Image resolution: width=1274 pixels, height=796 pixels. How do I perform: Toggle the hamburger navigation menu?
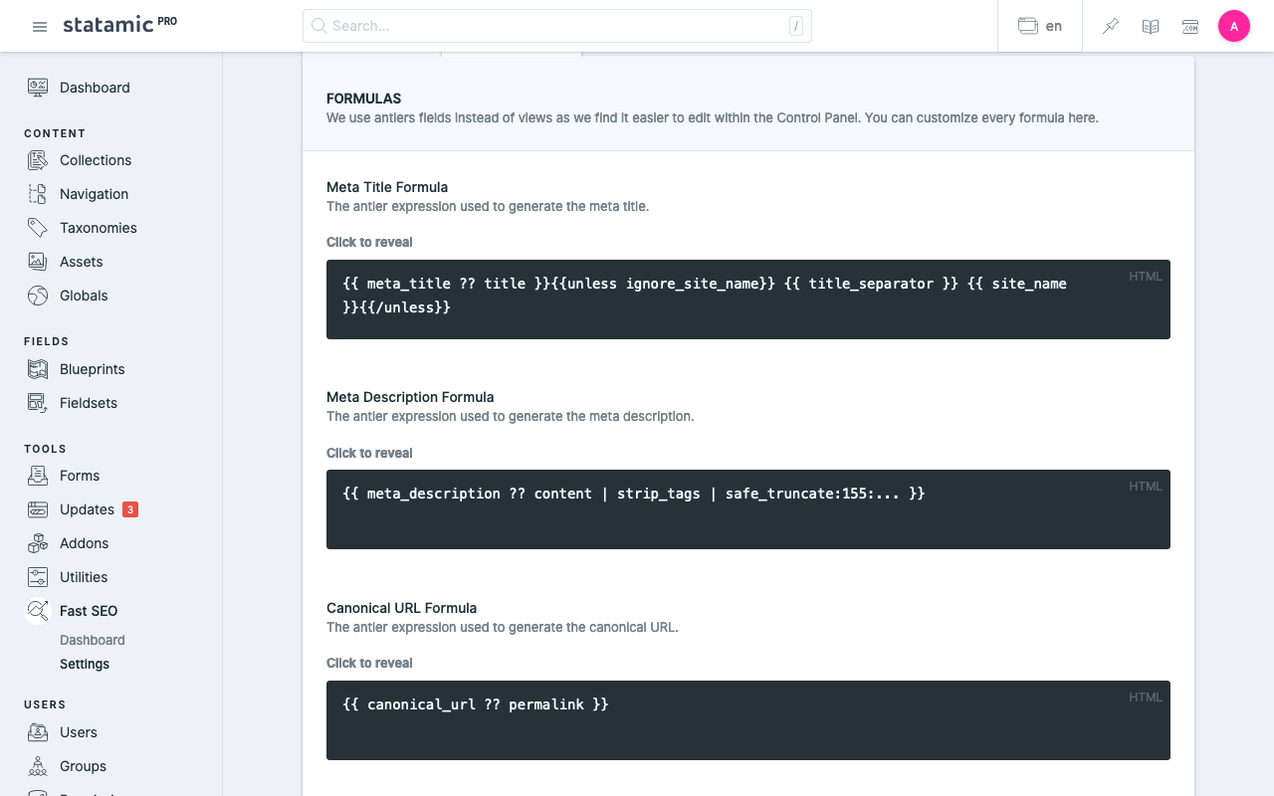[40, 27]
